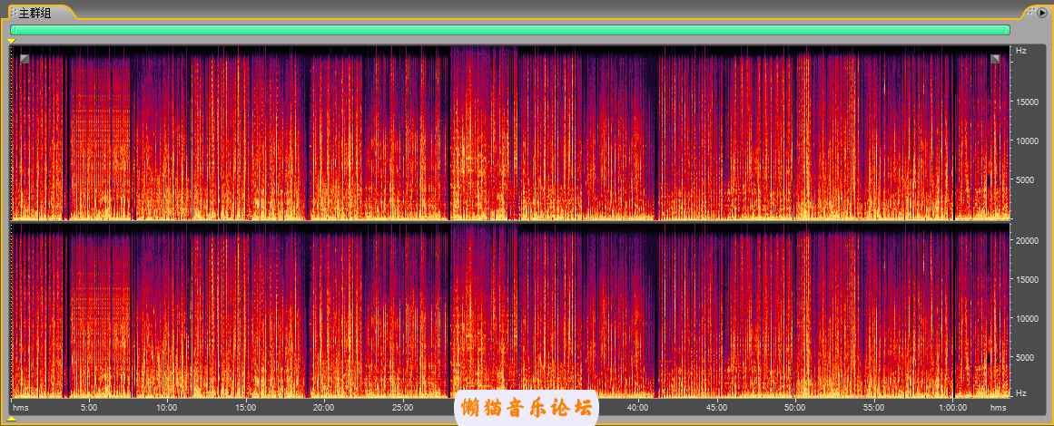Click the 40:00 mark on the time ruler
The height and width of the screenshot is (426, 1054).
pos(638,407)
